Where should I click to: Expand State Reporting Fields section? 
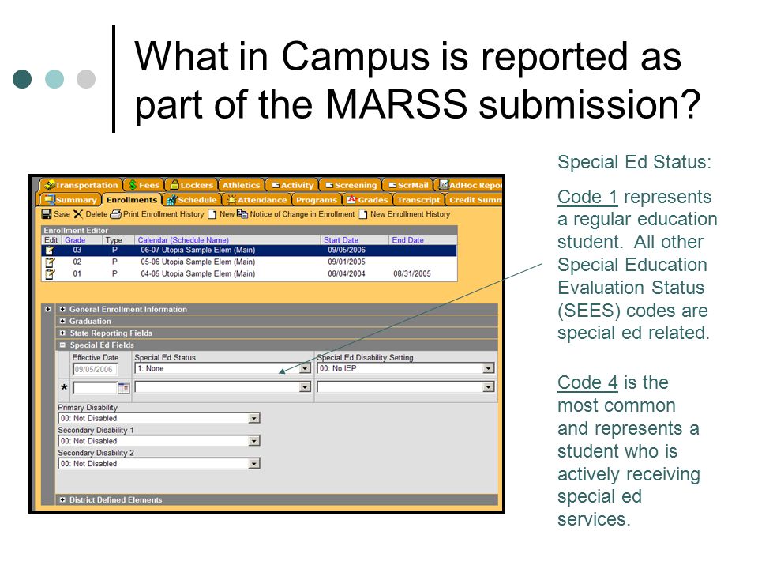click(62, 333)
